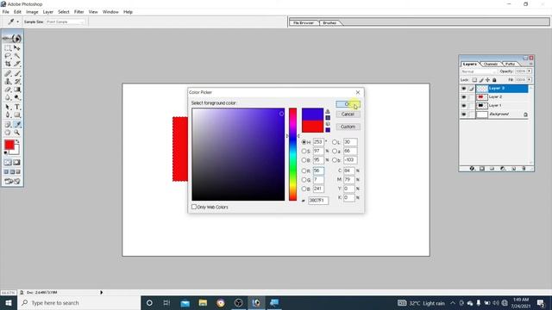Viewport: 552px width, 310px height.
Task: Toggle lock transparent pixels checkbox
Action: click(474, 80)
